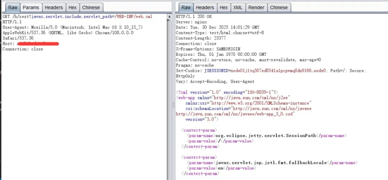Open the request Headers tab
This screenshot has width=388, height=180.
pyautogui.click(x=53, y=7)
